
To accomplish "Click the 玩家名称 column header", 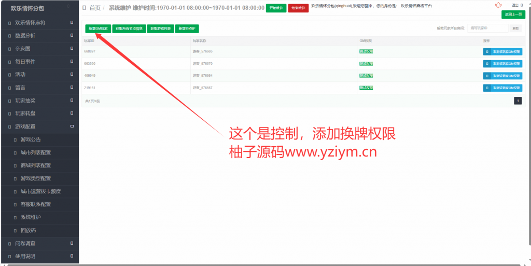I will tap(200, 40).
